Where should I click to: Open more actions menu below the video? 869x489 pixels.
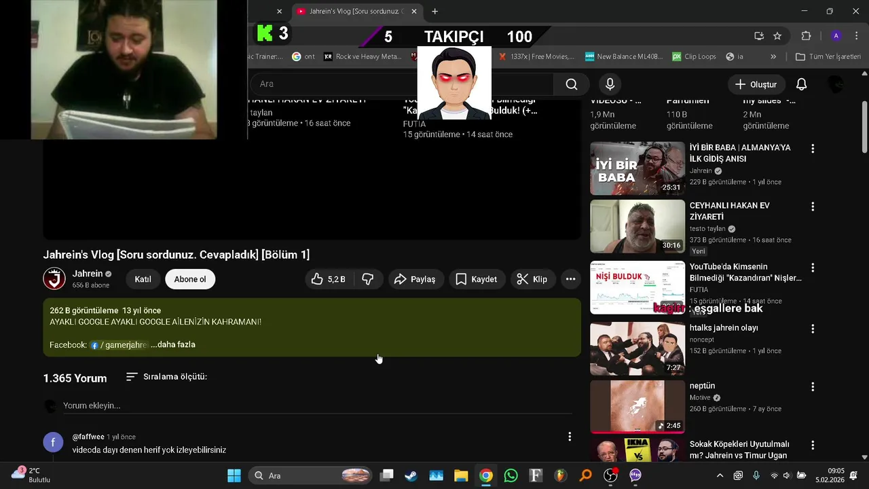tap(570, 279)
